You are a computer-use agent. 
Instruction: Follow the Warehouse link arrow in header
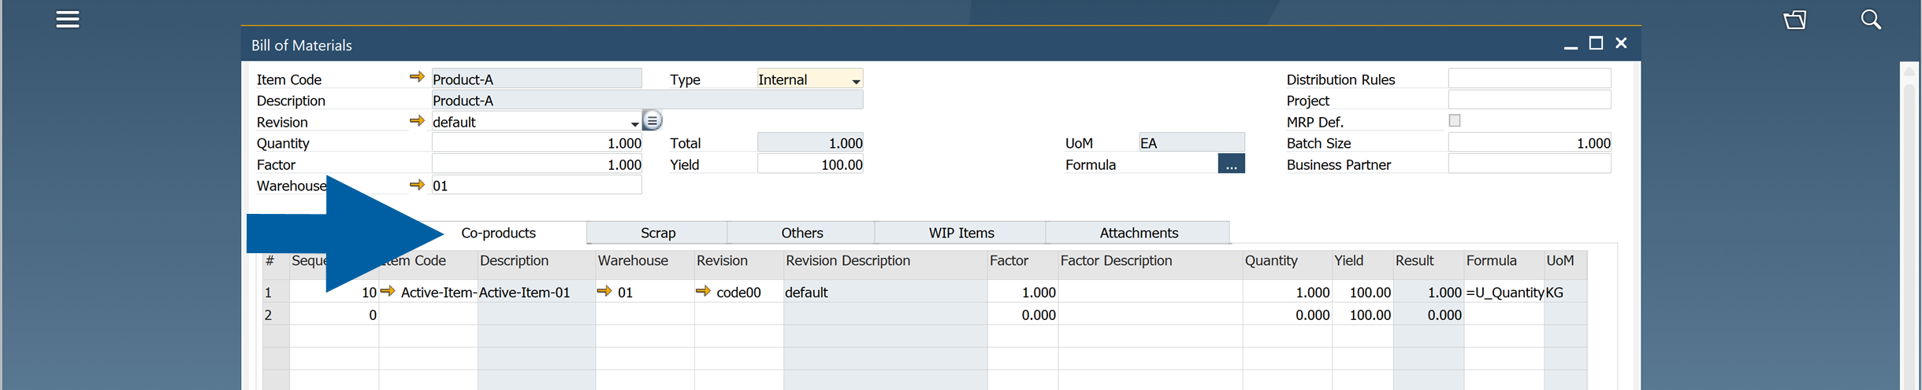point(417,185)
